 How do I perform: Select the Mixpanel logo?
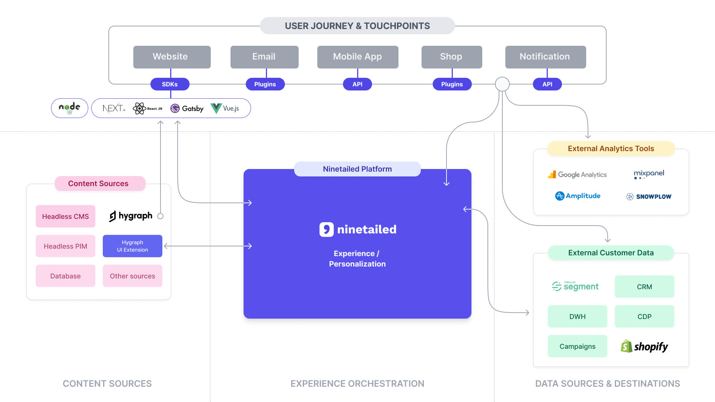click(x=649, y=174)
